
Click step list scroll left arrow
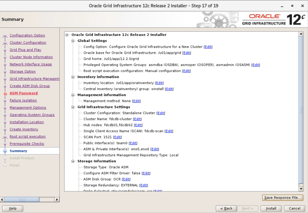[2, 200]
